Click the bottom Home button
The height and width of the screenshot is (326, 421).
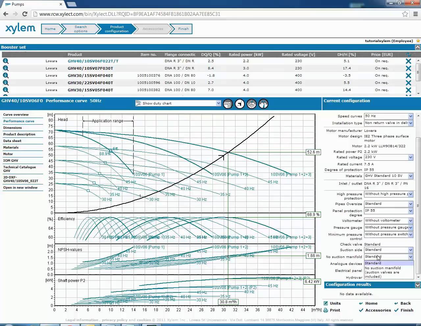[x=368, y=303]
